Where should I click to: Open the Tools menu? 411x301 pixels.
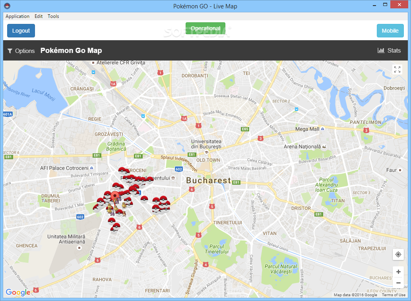pos(53,16)
